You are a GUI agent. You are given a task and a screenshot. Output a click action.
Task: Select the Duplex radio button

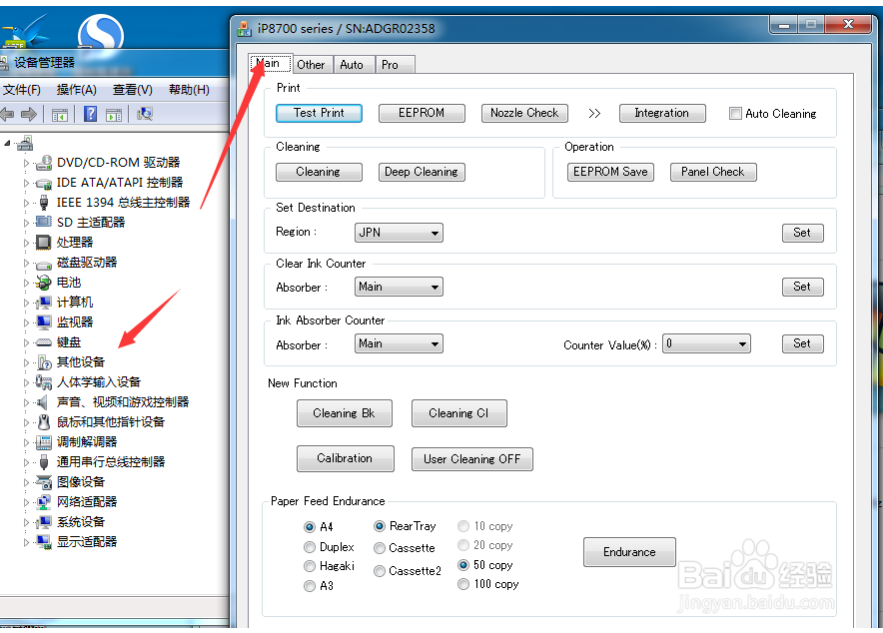310,547
